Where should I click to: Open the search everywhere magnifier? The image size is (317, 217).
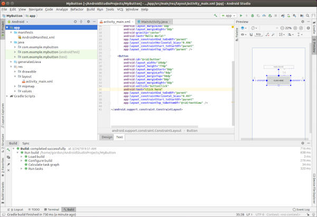[308, 15]
